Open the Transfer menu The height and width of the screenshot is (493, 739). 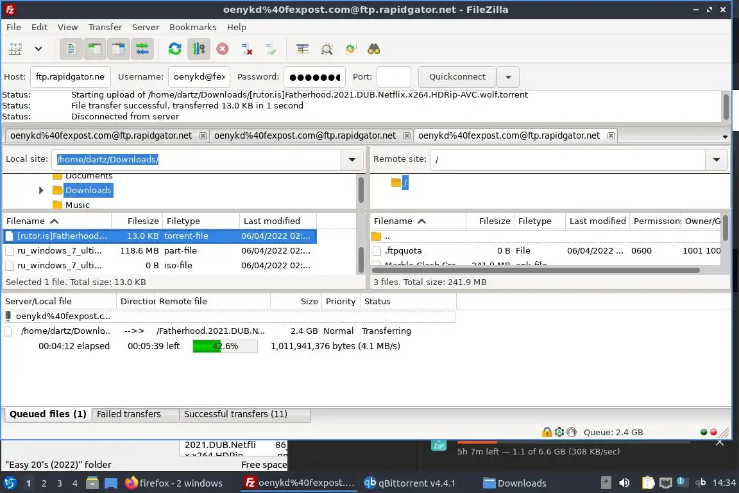click(105, 27)
